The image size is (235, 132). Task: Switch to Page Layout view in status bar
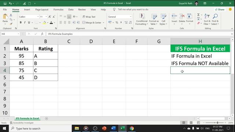pyautogui.click(x=191, y=123)
